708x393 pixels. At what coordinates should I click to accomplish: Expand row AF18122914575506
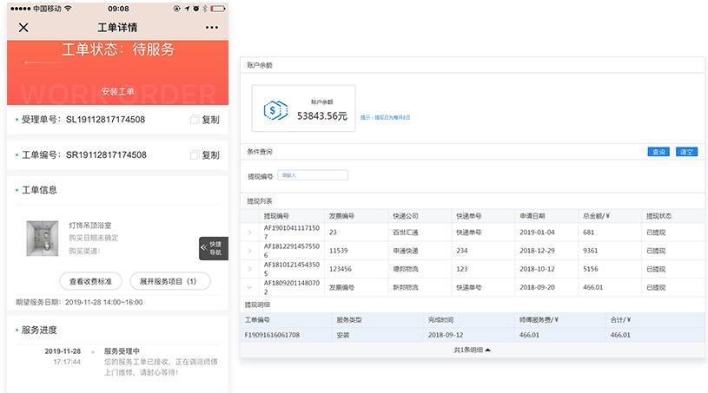point(249,251)
